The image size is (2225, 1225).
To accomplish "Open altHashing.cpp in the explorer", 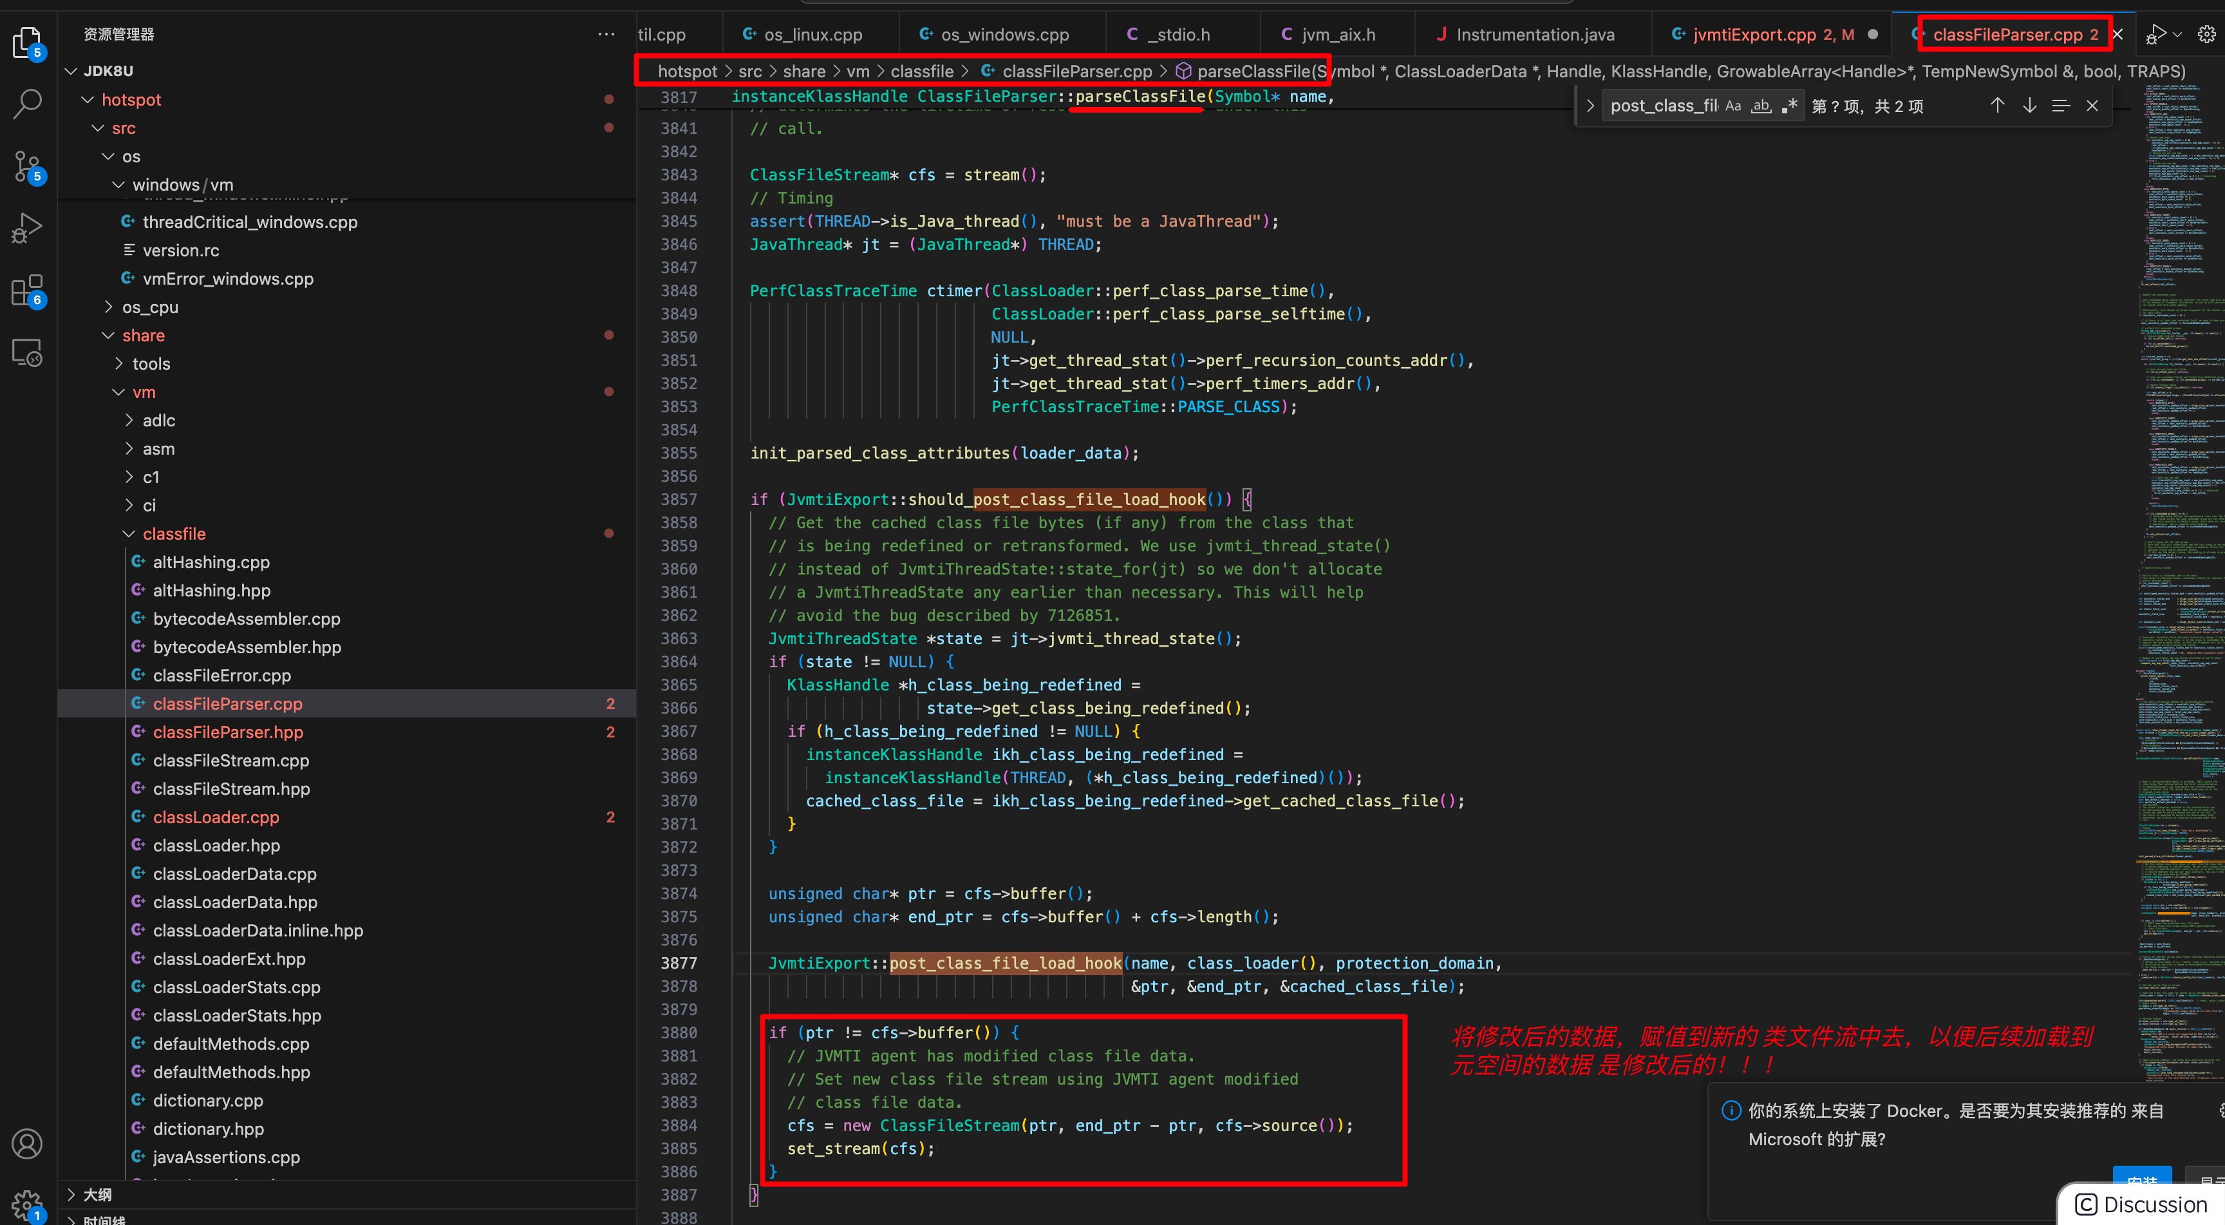I will click(x=347, y=562).
